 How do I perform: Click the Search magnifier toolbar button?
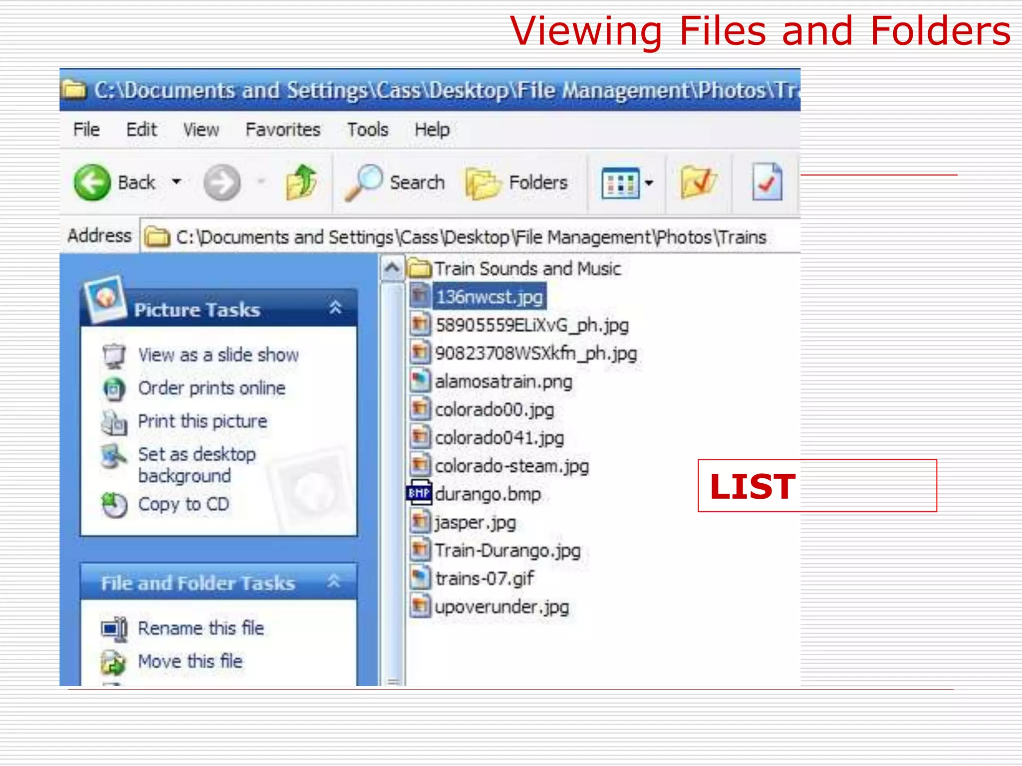coord(395,183)
